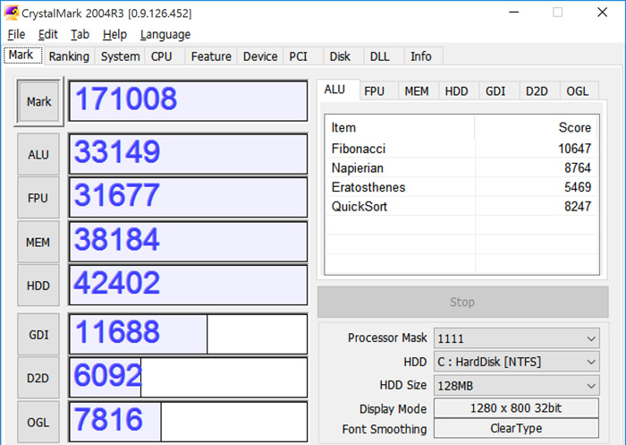Click the Score column header
Screen dimensions: 626x445
(x=537, y=127)
